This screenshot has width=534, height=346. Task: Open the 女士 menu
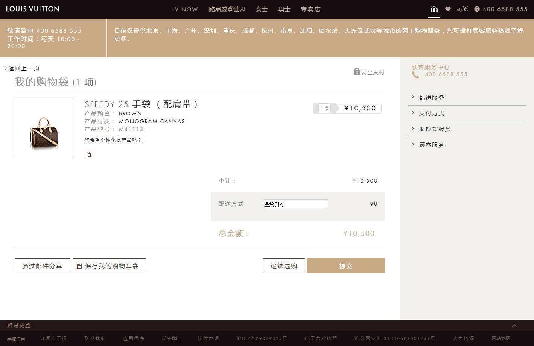[x=261, y=9]
